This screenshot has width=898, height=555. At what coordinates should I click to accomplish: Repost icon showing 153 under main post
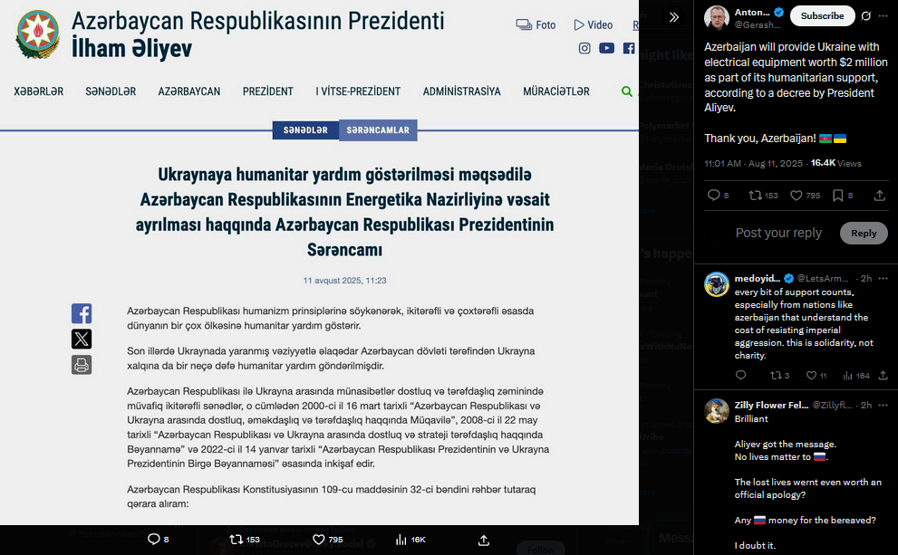[x=763, y=196]
